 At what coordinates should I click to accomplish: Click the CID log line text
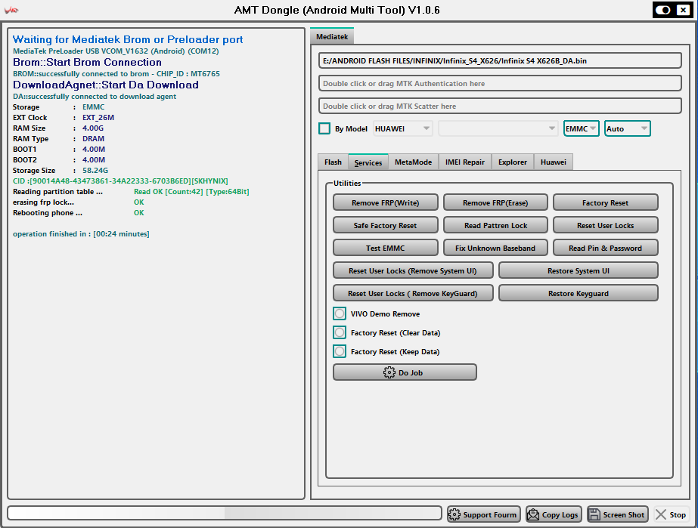120,181
